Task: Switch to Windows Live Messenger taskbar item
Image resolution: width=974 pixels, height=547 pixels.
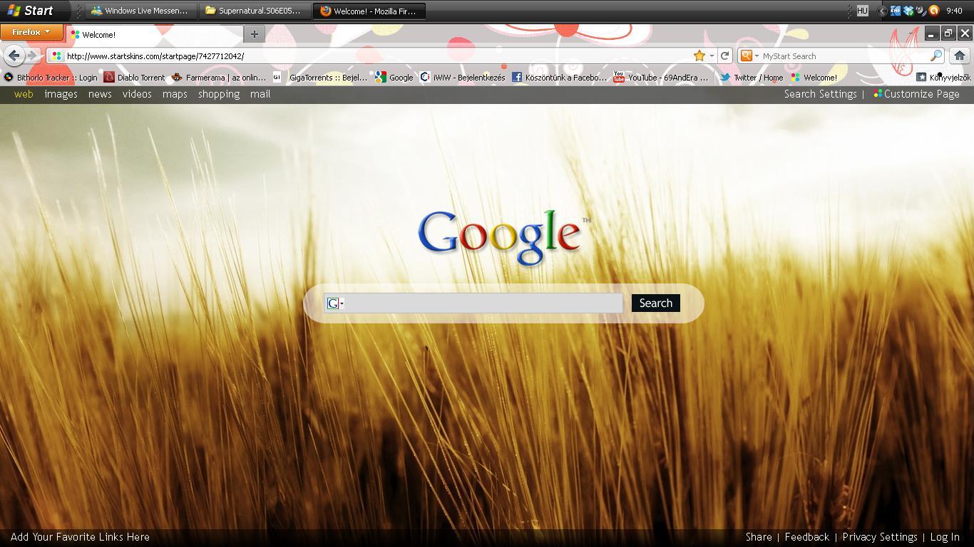Action: 140,11
